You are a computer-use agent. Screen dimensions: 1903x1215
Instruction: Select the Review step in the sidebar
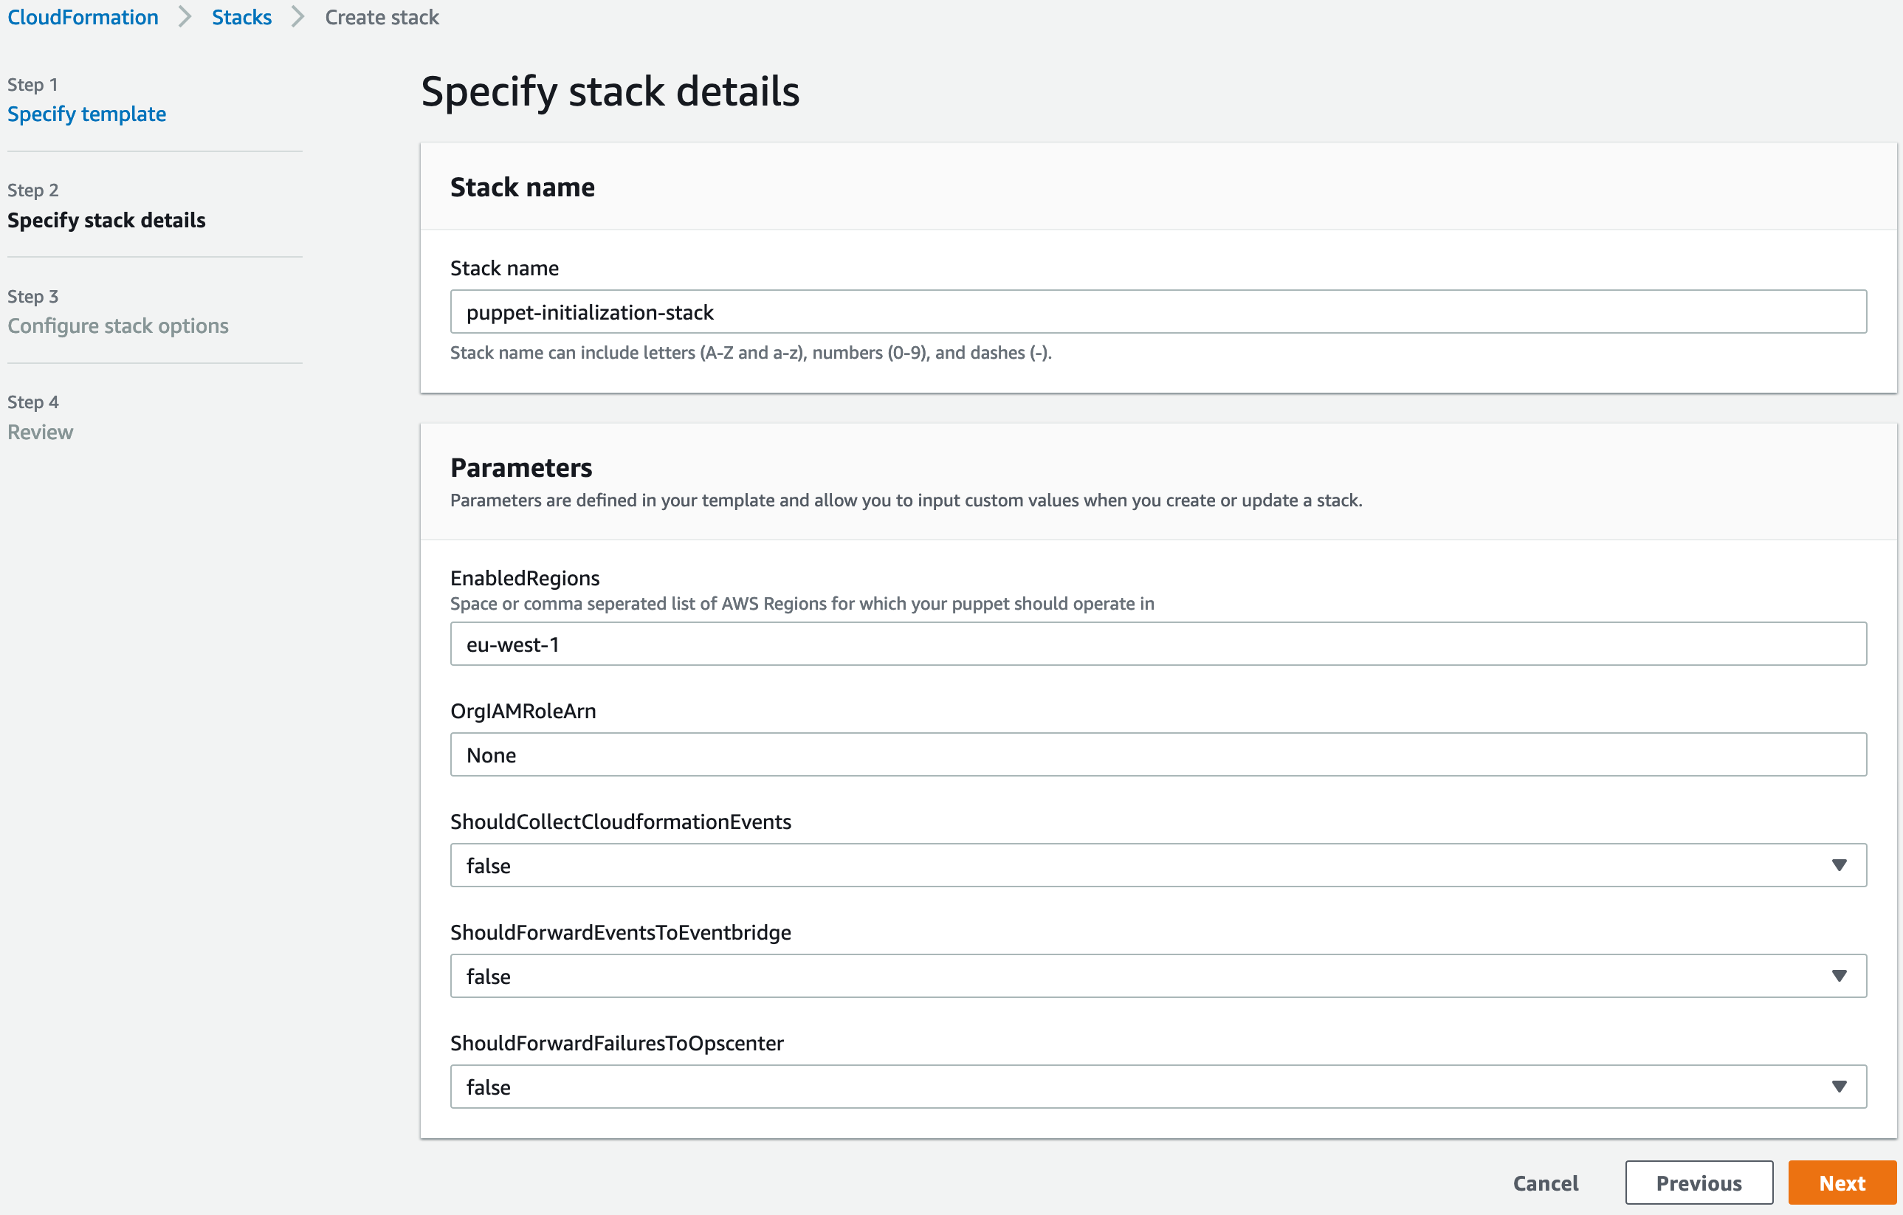(x=41, y=432)
